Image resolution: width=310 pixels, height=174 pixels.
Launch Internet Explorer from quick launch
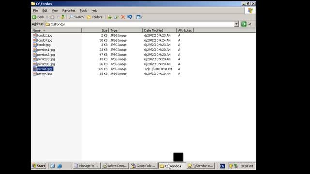[x=60, y=166]
